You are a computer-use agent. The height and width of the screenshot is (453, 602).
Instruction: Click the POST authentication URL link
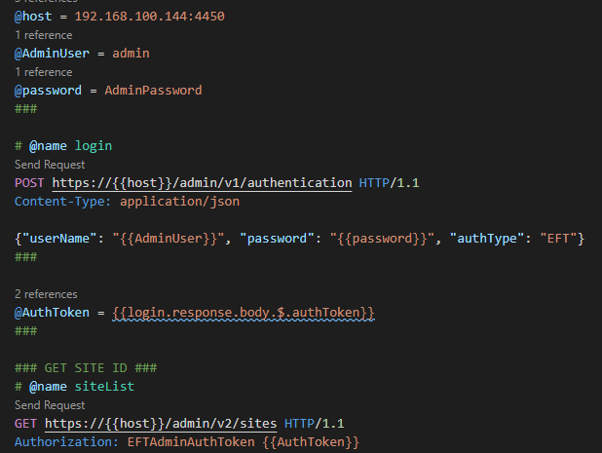click(x=202, y=183)
